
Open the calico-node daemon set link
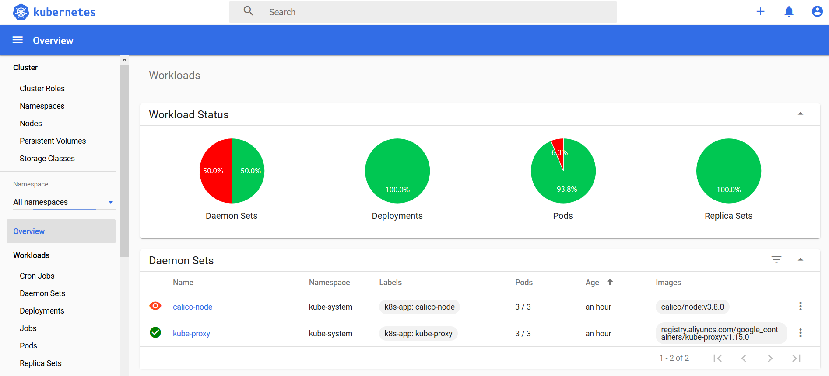click(193, 307)
